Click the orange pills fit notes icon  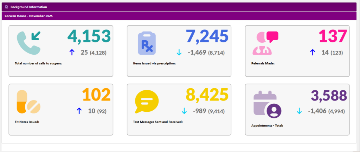click(x=28, y=102)
